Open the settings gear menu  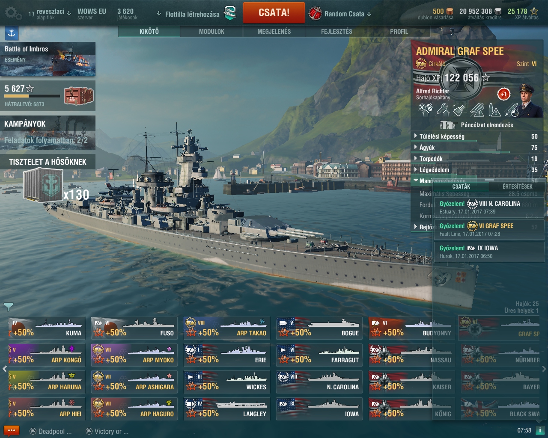point(13,13)
